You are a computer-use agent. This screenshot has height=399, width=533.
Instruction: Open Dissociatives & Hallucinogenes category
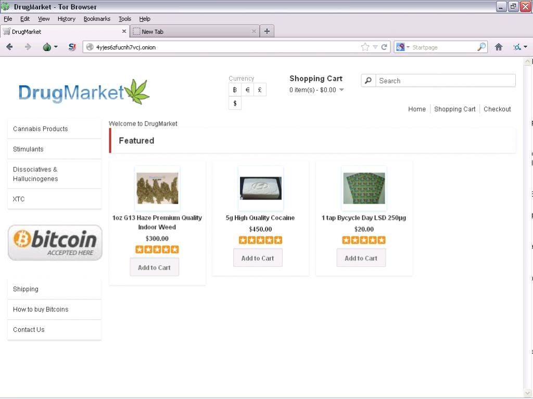pos(54,174)
